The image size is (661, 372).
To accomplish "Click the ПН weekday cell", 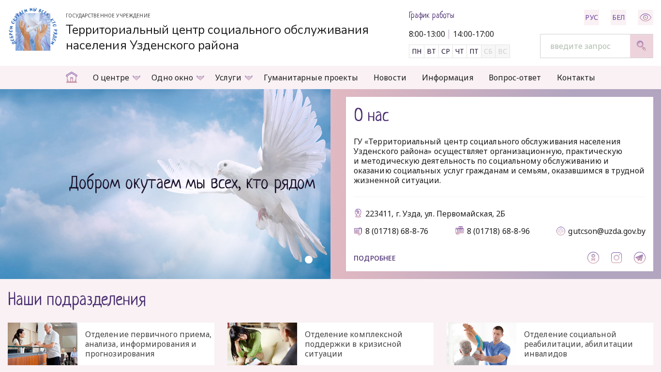I will pyautogui.click(x=417, y=51).
